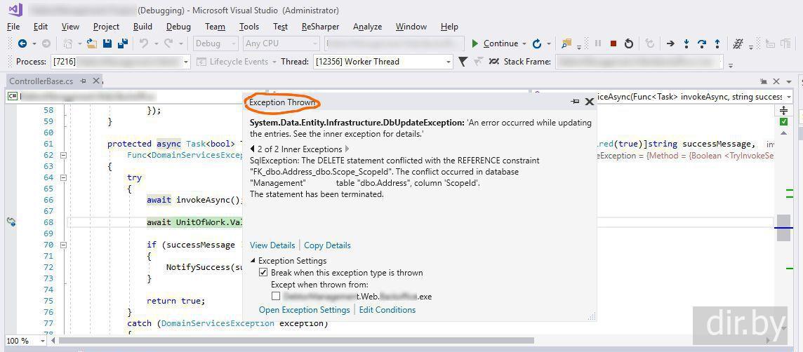Open the Debug menu
Image resolution: width=803 pixels, height=352 pixels.
(178, 27)
